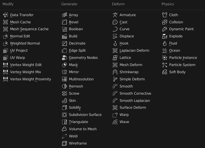Click the Geometry Nodes icon
The width and height of the screenshot is (205, 148).
coord(64,58)
